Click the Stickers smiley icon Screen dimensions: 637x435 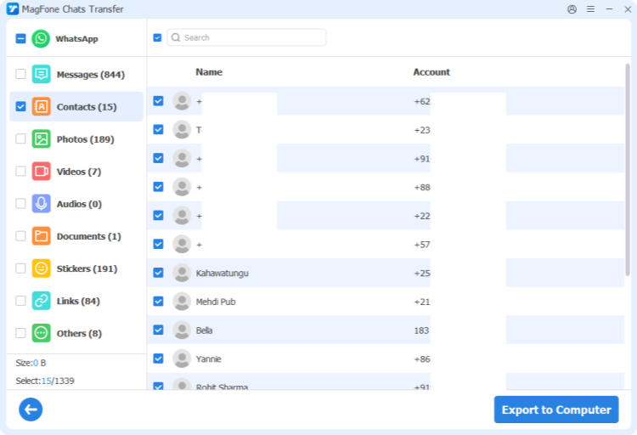pos(41,268)
